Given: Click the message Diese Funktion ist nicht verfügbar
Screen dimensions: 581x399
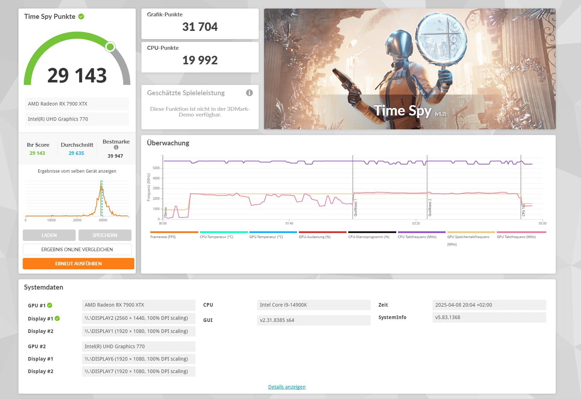Looking at the screenshot, I should pyautogui.click(x=200, y=112).
